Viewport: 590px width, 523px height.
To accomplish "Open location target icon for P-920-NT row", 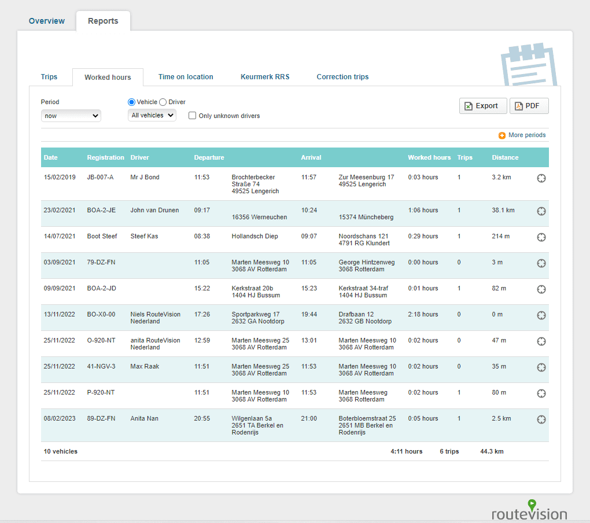I will pos(541,393).
